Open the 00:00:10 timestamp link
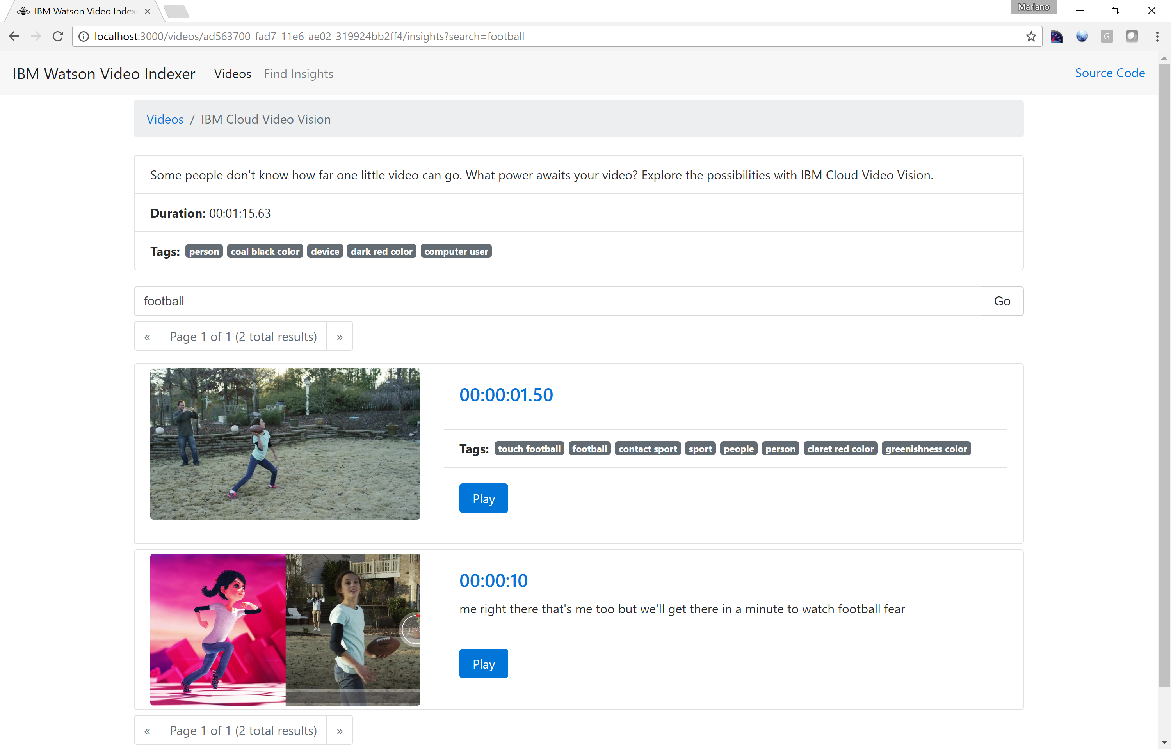The height and width of the screenshot is (749, 1171). click(493, 580)
